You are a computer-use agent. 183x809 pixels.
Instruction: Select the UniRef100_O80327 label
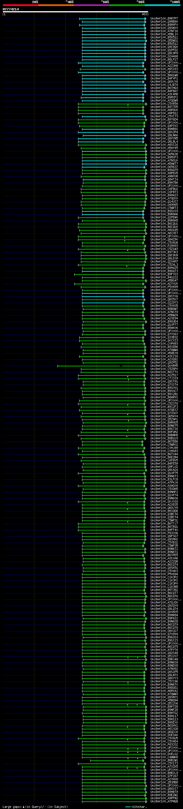[164, 631]
